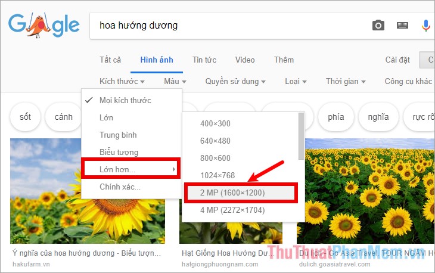Open 'Ý nghĩa của hoa hướng dương' result title
This screenshot has width=435, height=273.
tap(86, 253)
